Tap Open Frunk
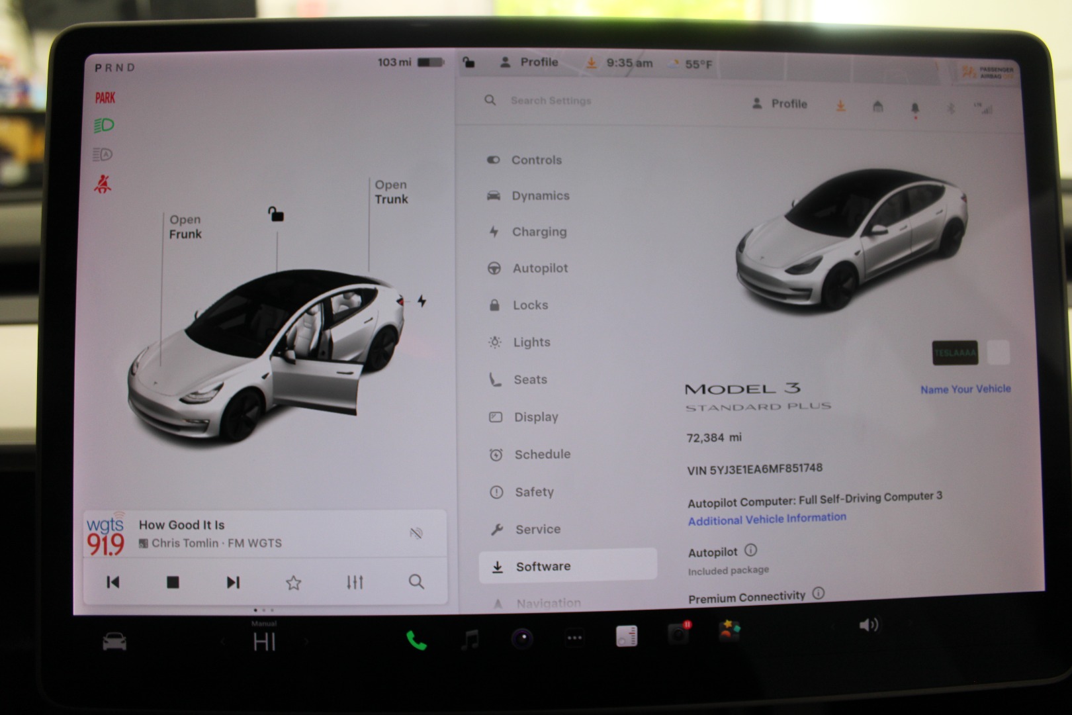Screen dimensions: 1072x715 185,226
